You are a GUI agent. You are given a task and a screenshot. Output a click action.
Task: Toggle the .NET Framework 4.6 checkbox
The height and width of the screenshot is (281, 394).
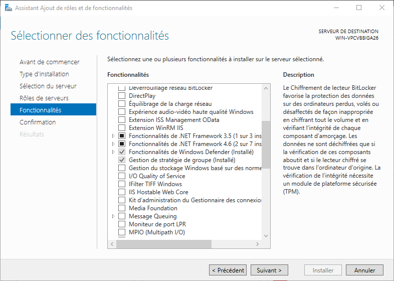coord(122,144)
